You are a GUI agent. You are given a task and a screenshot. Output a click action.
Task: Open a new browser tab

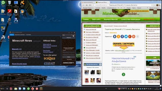[111, 2]
